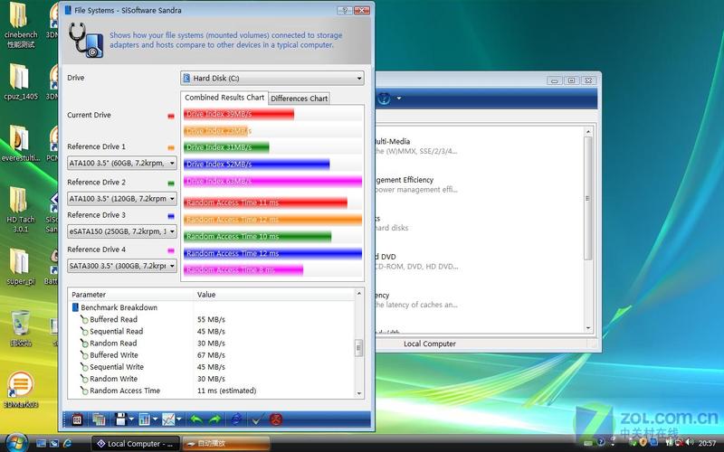724x452 pixels.
Task: Click the stethoscope File Systems module icon
Action: click(86, 41)
